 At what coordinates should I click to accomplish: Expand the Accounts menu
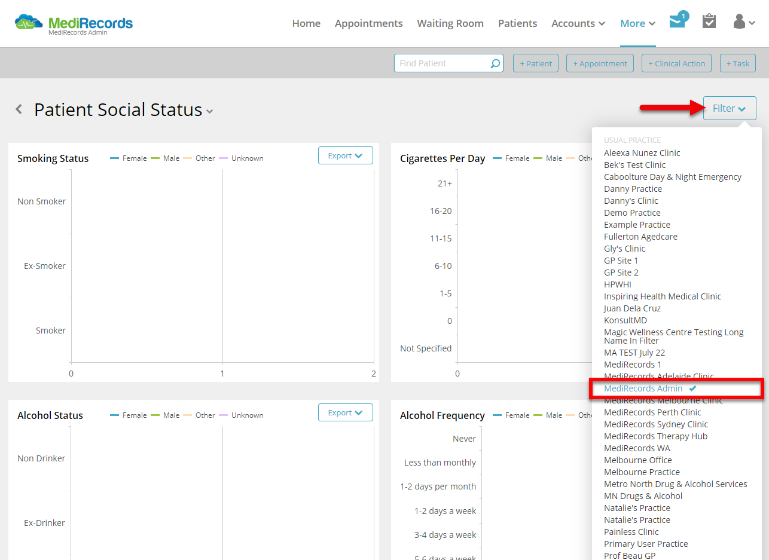[x=578, y=23]
